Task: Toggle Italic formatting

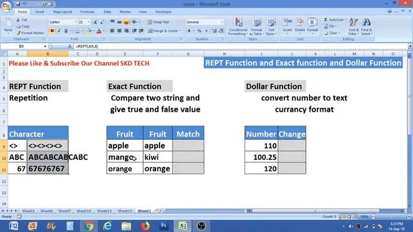Action: pyautogui.click(x=59, y=31)
